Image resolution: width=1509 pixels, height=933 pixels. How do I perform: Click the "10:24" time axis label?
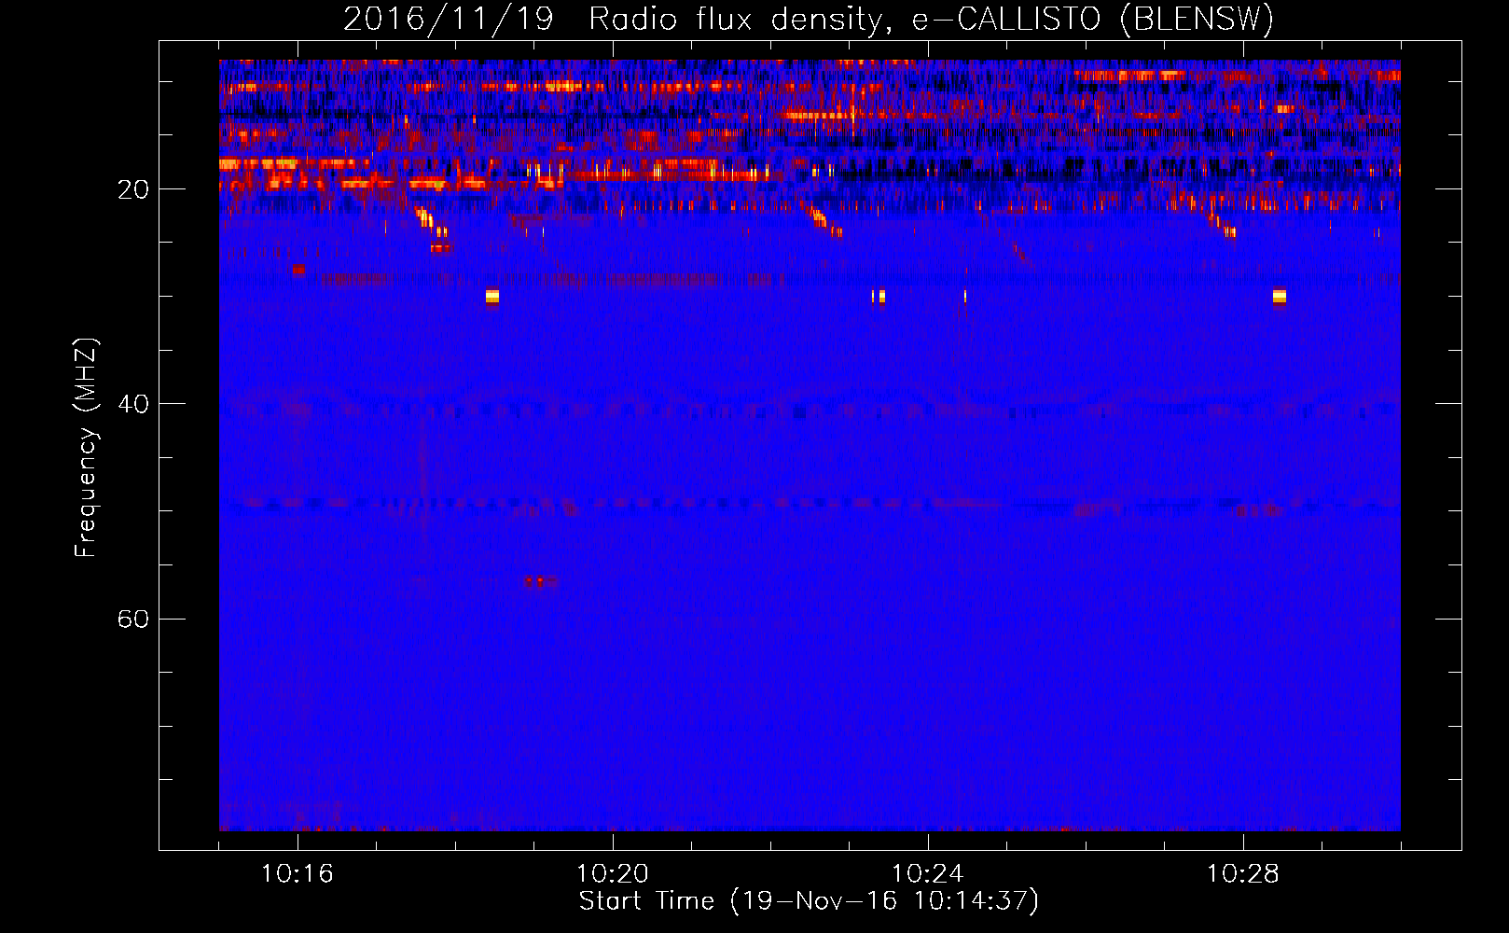tap(928, 874)
